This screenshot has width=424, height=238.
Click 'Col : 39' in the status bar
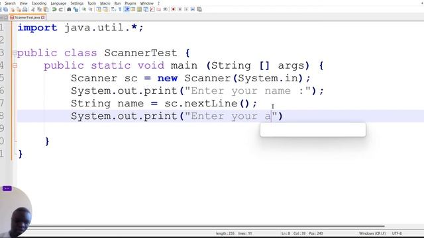pyautogui.click(x=299, y=233)
